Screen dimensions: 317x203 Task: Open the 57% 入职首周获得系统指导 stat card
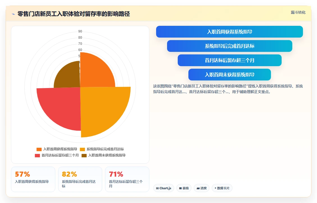point(33,179)
